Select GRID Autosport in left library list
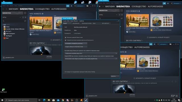This screenshot has width=182, height=102. coord(9,33)
